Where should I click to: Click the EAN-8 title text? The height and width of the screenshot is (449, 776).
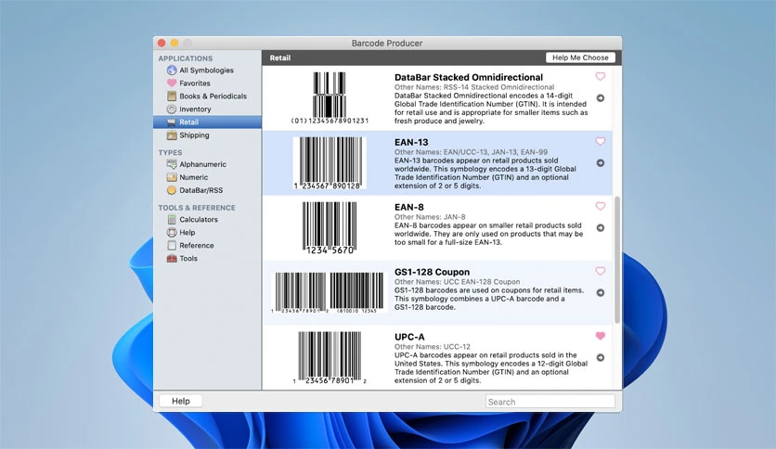coord(408,207)
